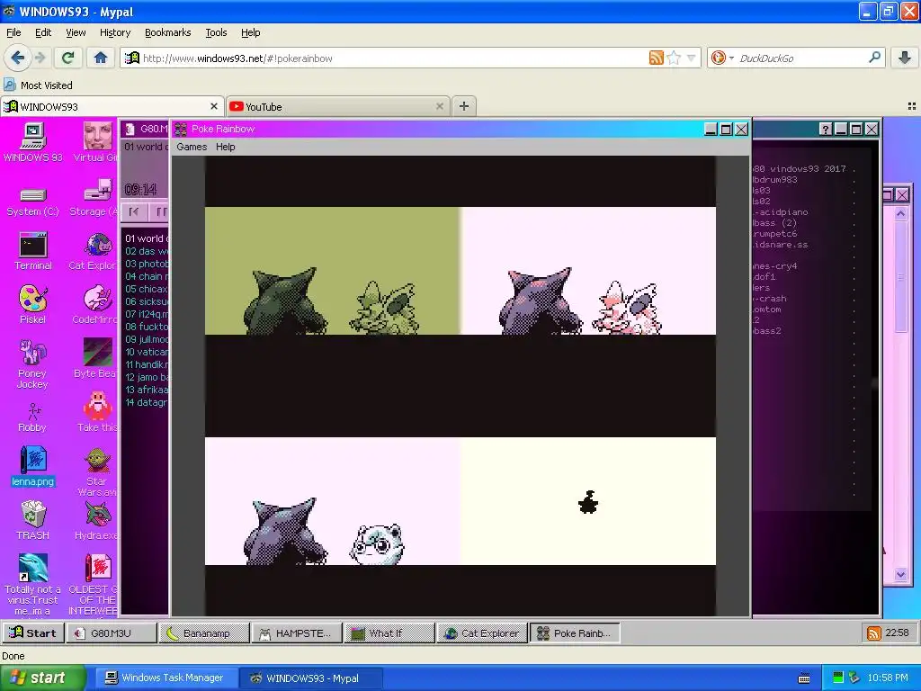Open the Totally not a virus dolphin icon
This screenshot has width=921, height=691.
33,584
